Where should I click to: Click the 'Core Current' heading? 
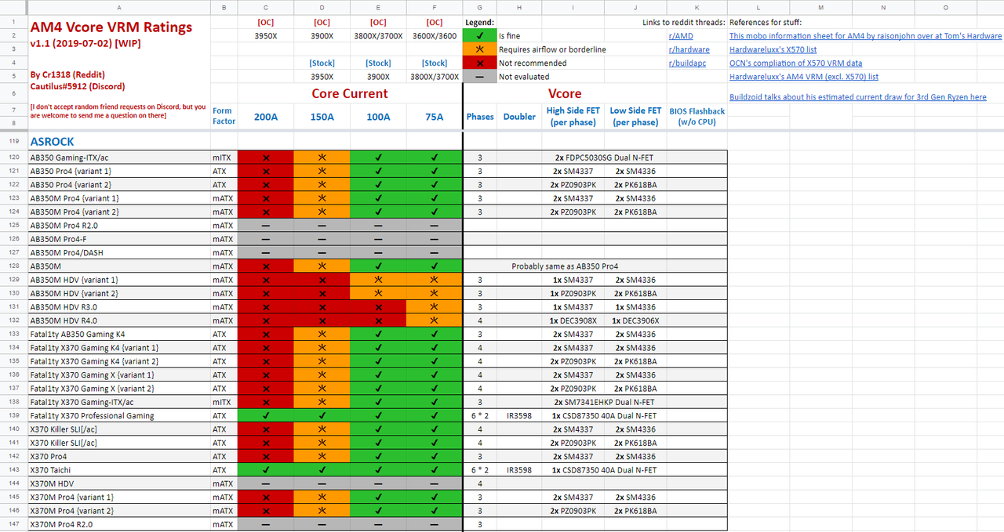(x=350, y=93)
